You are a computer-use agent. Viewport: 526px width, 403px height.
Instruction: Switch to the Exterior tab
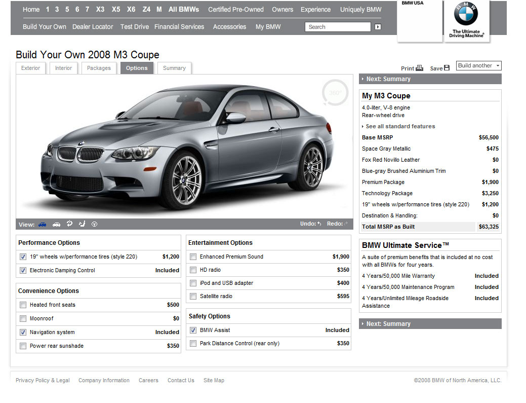click(30, 68)
